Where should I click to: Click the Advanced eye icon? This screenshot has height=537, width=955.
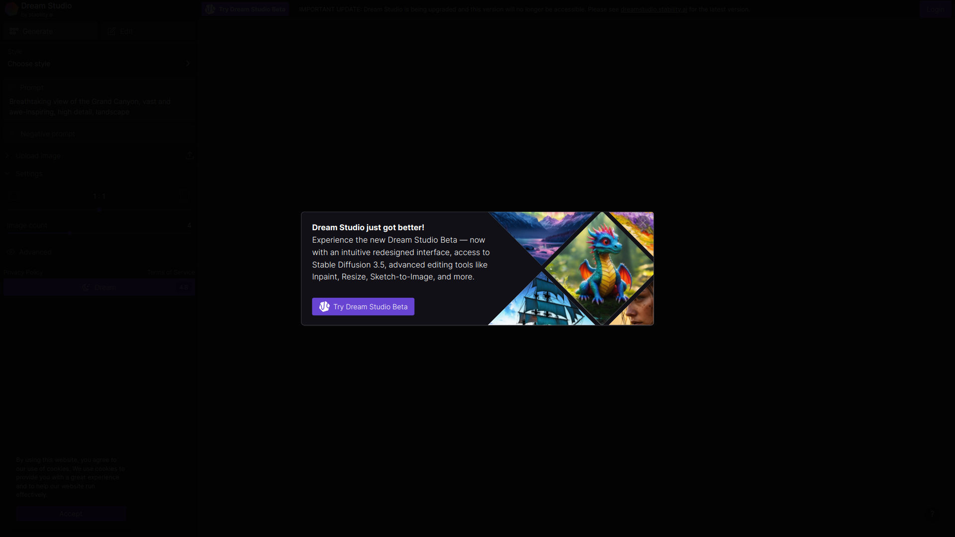click(10, 252)
